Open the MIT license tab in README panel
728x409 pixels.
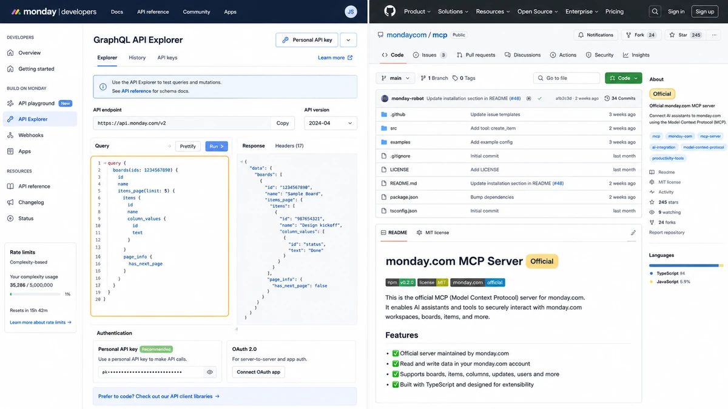coord(433,233)
